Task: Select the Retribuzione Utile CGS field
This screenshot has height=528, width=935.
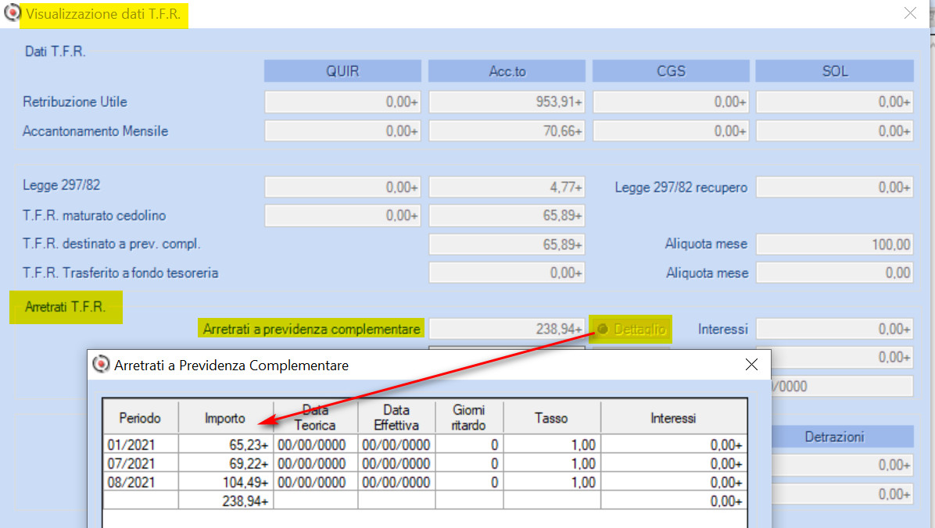Action: [x=671, y=102]
